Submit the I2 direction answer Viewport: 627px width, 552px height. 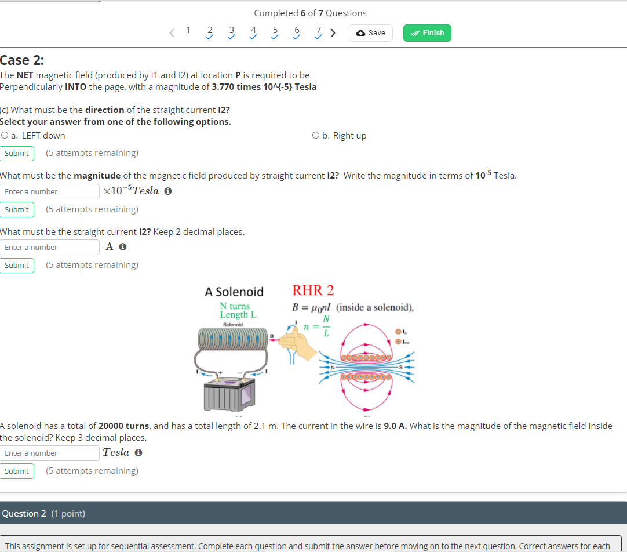pyautogui.click(x=17, y=153)
